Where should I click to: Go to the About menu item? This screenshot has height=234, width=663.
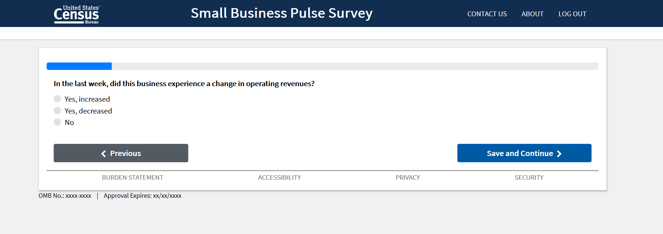(532, 14)
